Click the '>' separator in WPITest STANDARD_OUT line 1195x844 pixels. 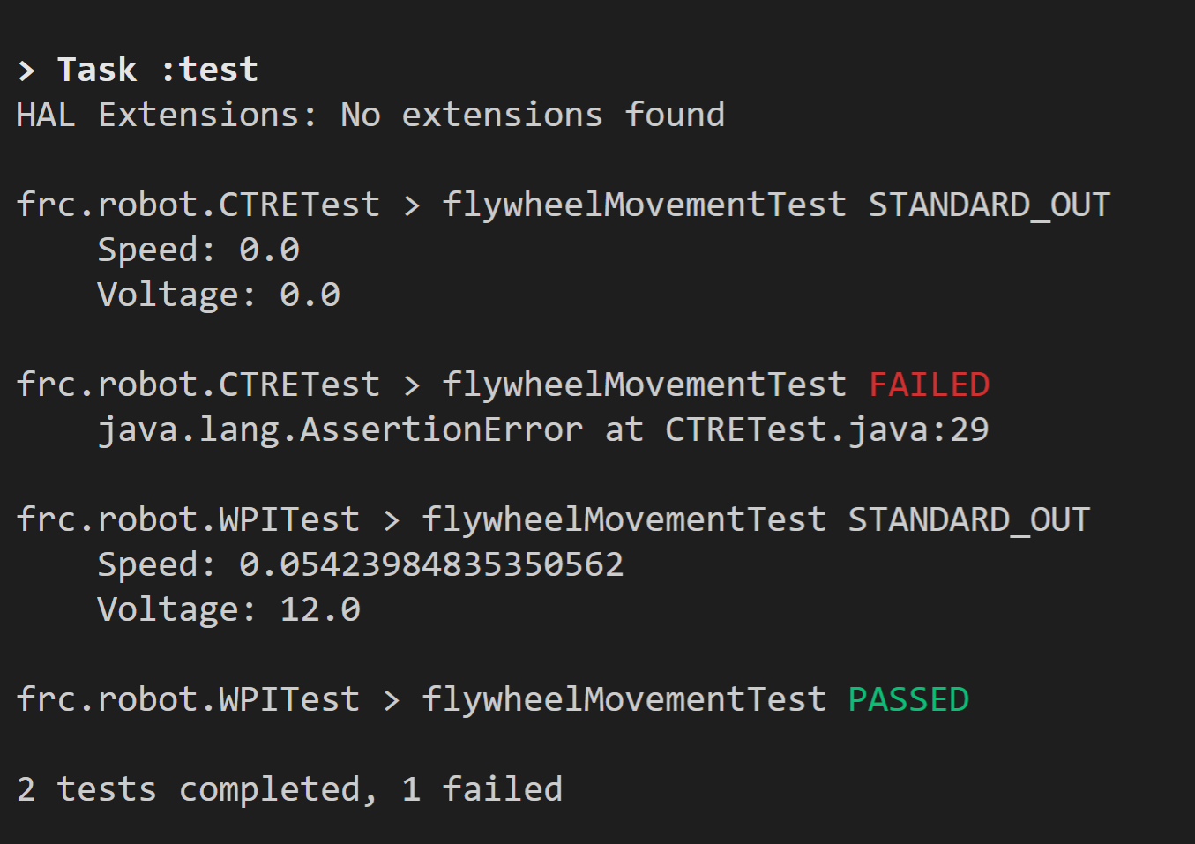click(x=391, y=520)
